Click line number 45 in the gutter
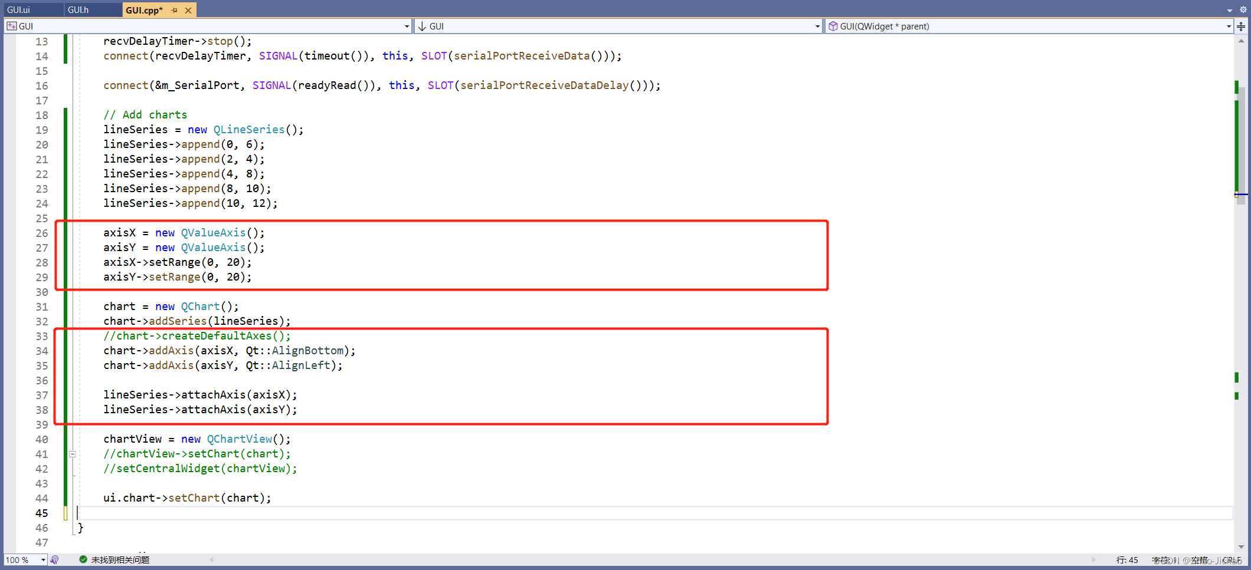The width and height of the screenshot is (1251, 570). pyautogui.click(x=41, y=513)
